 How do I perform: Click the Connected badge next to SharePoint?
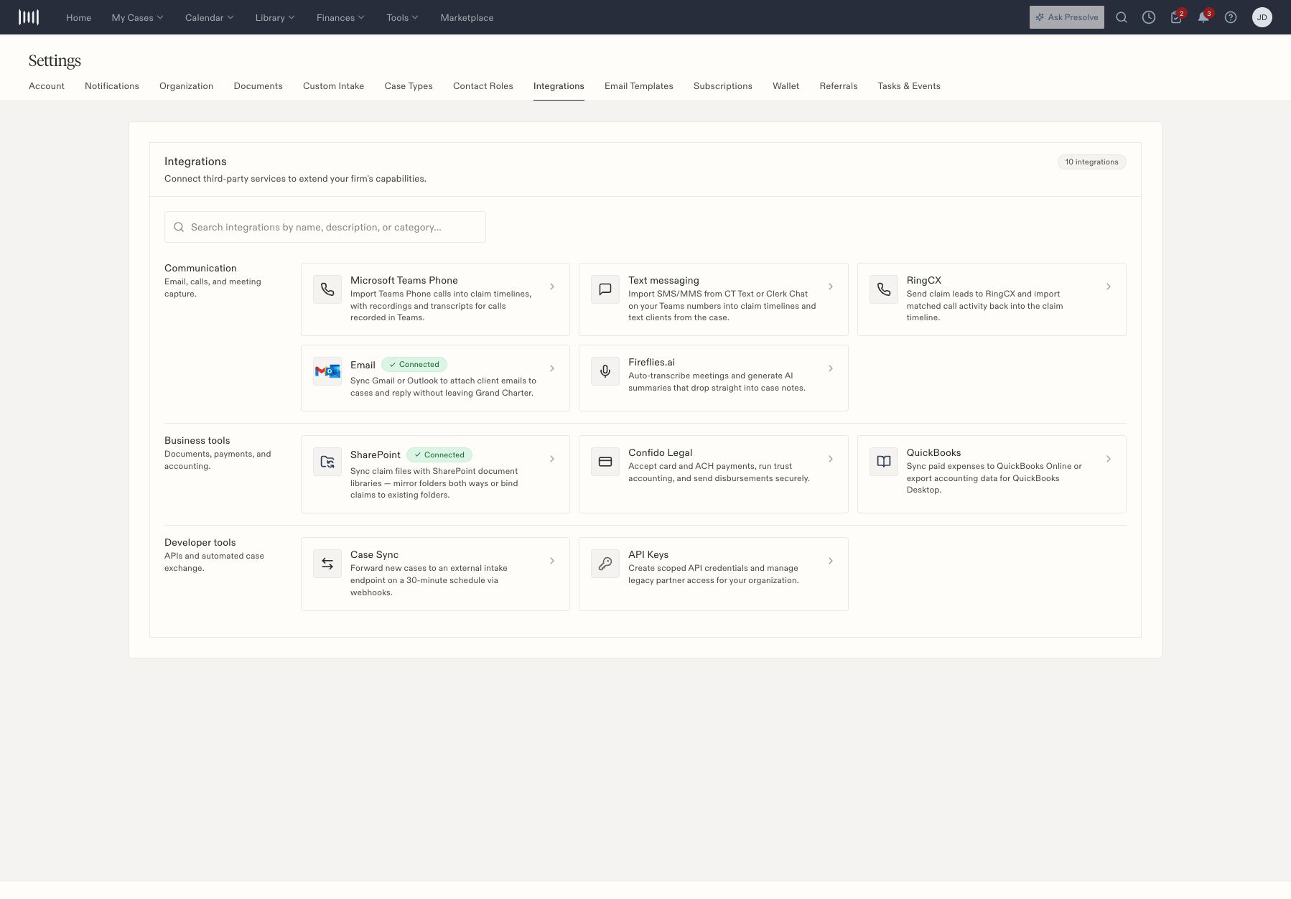439,455
